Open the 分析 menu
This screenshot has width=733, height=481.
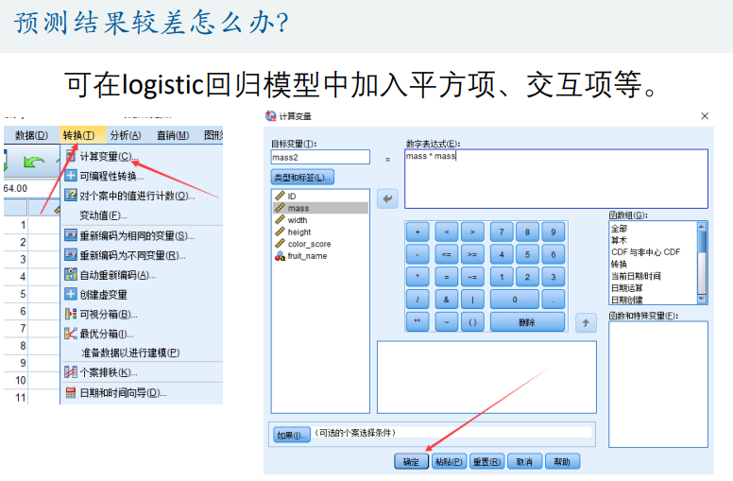point(125,135)
